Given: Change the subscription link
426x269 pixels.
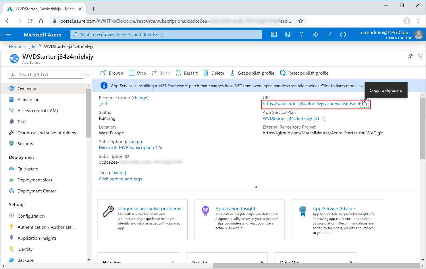Looking at the screenshot, I should point(133,142).
